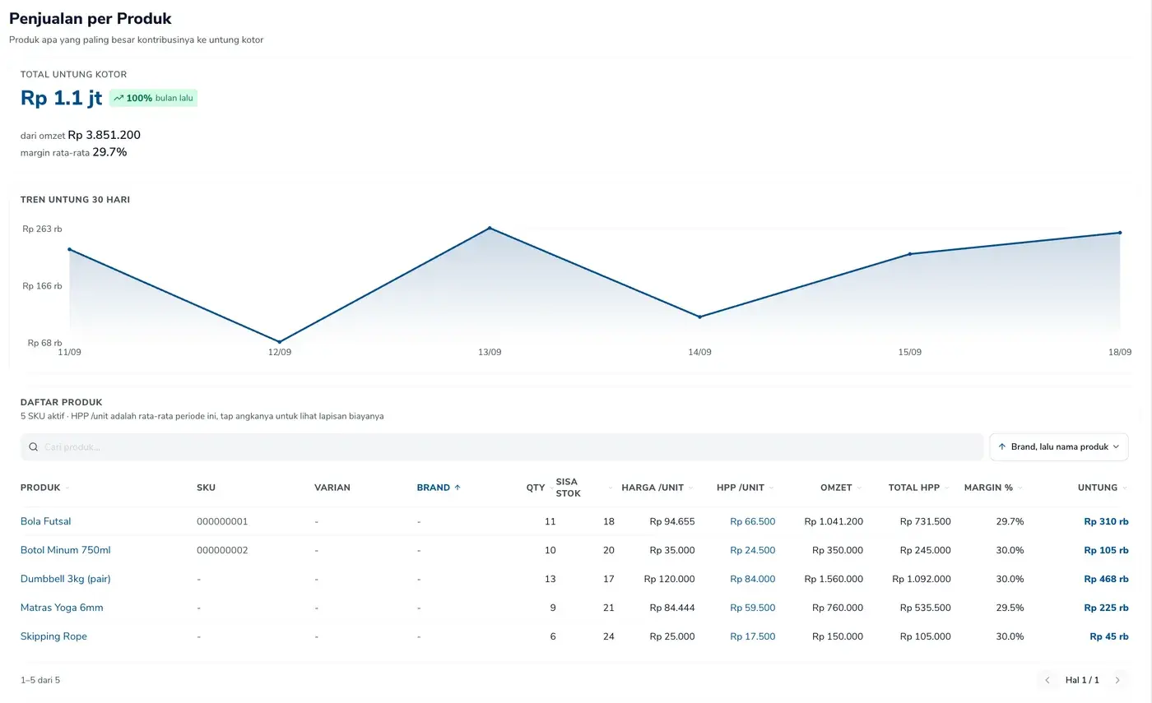
Task: Click the sort chevron beside HARGA /UNIT
Action: coord(691,488)
